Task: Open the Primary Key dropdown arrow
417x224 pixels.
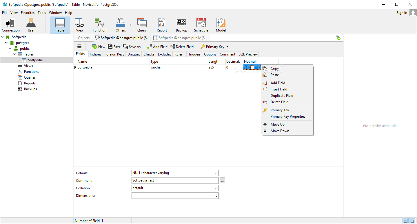Action: click(227, 47)
